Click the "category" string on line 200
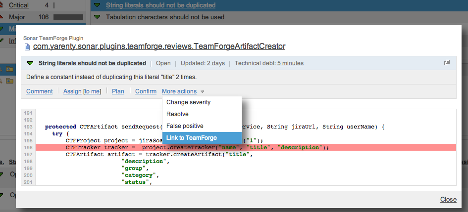This screenshot has width=468, height=212. 139,175
